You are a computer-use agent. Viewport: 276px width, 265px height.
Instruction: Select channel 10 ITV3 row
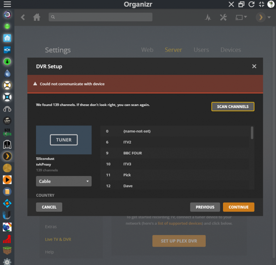[175, 164]
